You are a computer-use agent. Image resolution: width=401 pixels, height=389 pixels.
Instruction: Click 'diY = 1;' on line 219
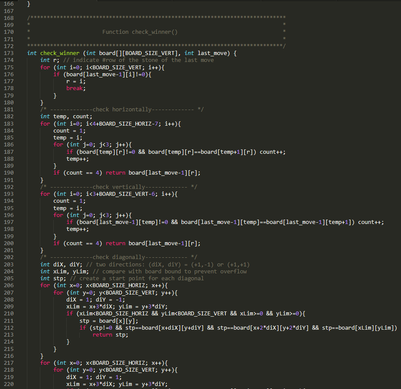coord(109,377)
